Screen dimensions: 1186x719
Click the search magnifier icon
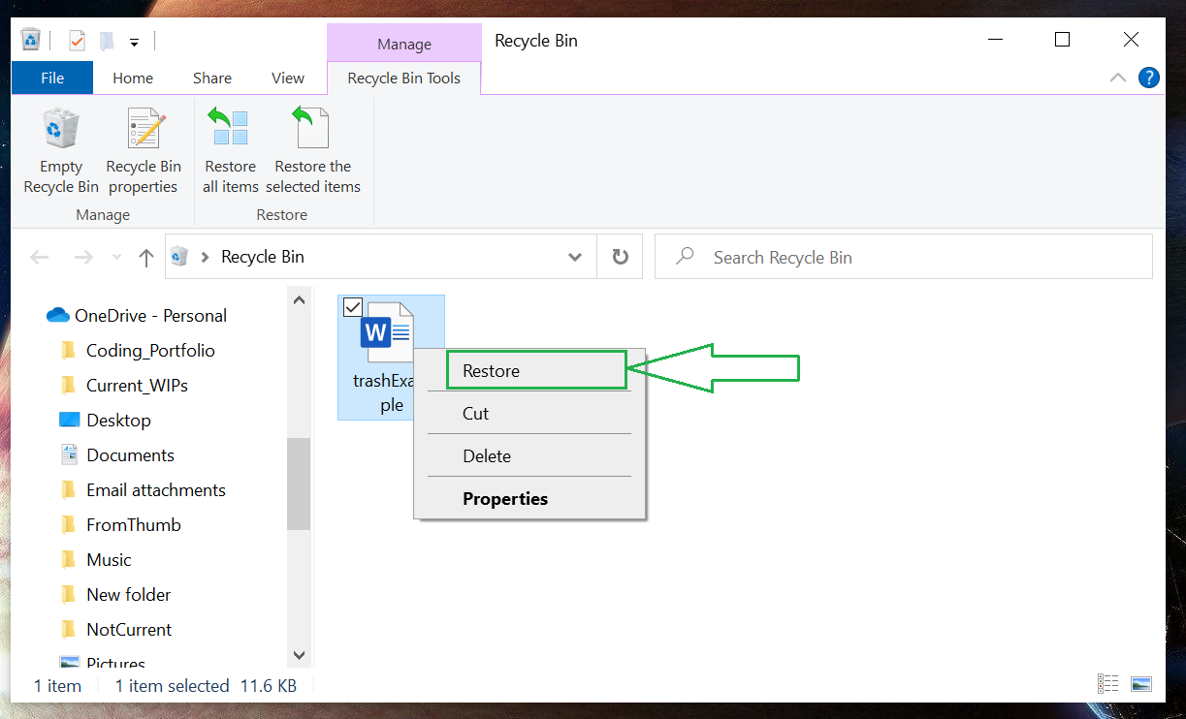tap(686, 256)
